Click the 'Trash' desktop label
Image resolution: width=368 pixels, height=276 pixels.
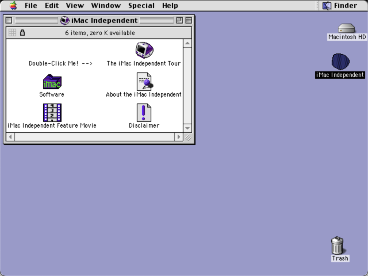pos(340,258)
